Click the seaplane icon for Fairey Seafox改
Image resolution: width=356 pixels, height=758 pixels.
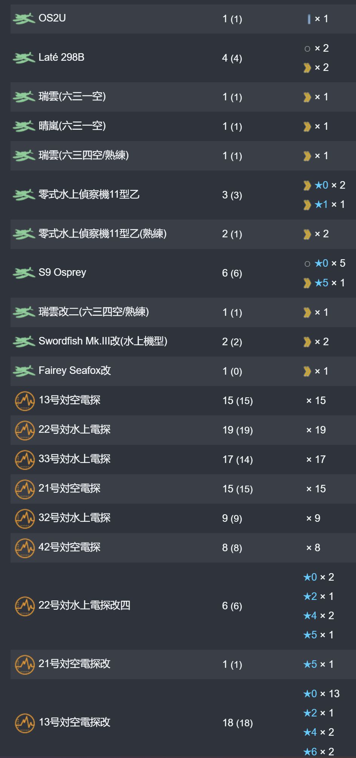24,371
